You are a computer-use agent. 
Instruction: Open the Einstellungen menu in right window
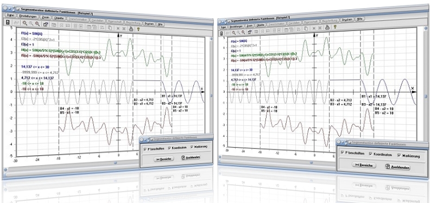point(236,27)
